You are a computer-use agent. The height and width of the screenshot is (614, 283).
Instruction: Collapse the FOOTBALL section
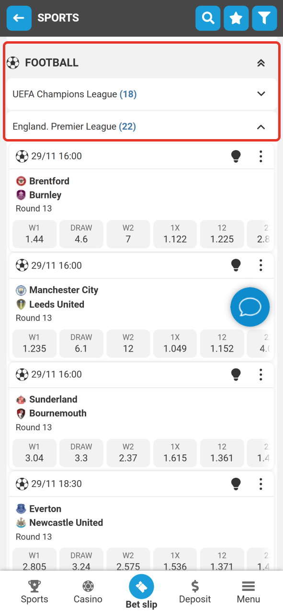(x=261, y=62)
